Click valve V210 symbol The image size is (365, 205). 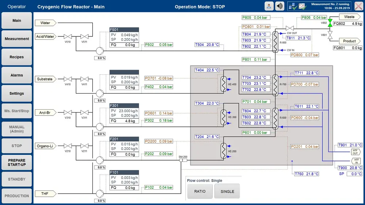pos(68,146)
